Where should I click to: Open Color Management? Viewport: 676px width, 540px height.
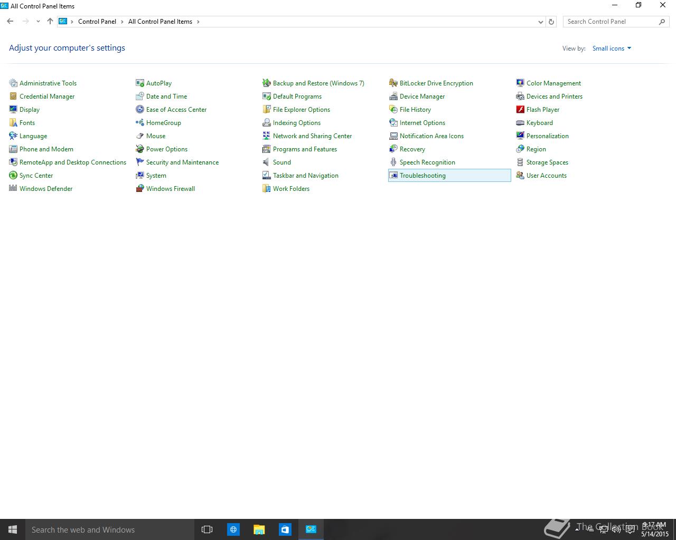(553, 83)
